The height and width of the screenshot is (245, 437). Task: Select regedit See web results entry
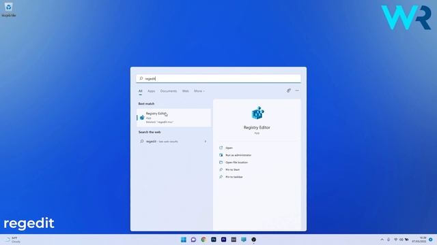[173, 142]
